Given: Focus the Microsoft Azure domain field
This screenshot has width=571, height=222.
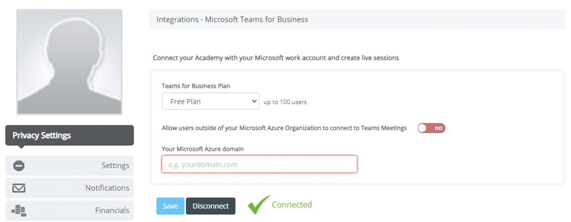Looking at the screenshot, I should [x=259, y=164].
